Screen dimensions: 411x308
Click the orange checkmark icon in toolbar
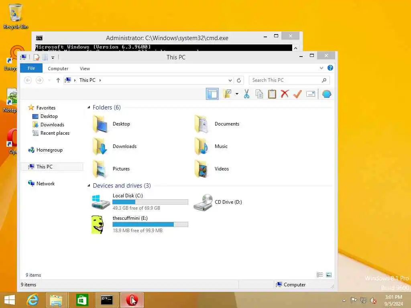[x=297, y=94]
